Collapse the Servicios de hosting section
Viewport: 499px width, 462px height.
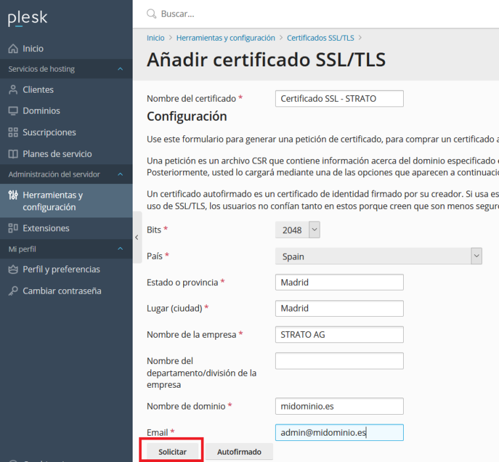[x=120, y=69]
